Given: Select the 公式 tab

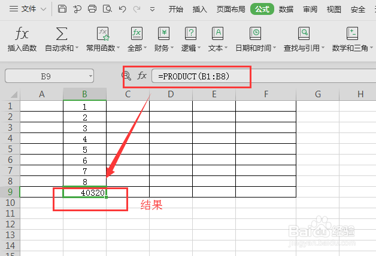Looking at the screenshot, I should pyautogui.click(x=262, y=10).
